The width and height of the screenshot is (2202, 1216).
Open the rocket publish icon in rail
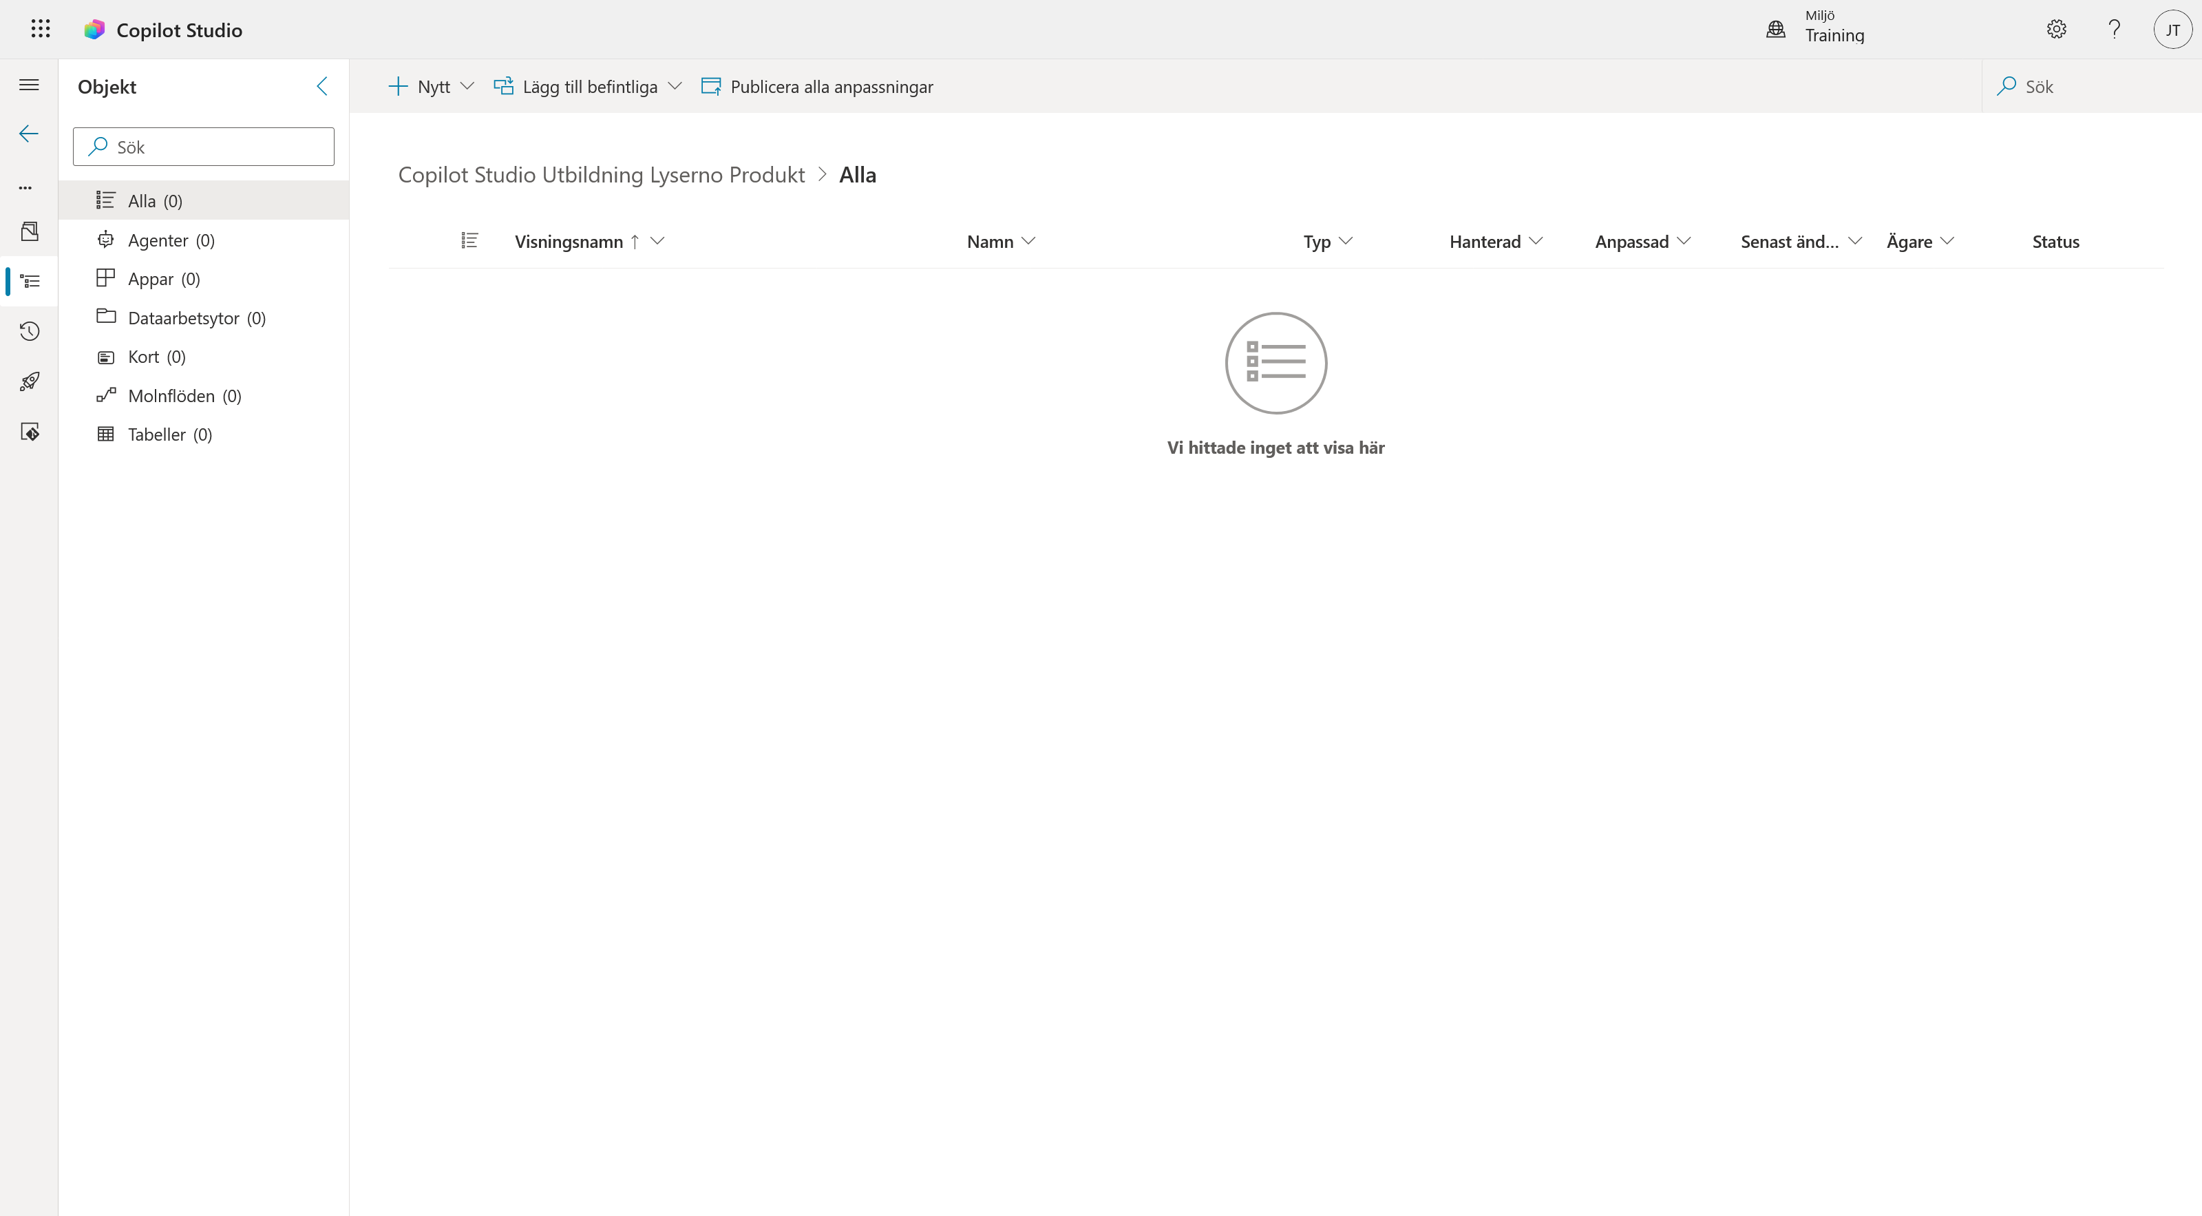click(x=29, y=381)
